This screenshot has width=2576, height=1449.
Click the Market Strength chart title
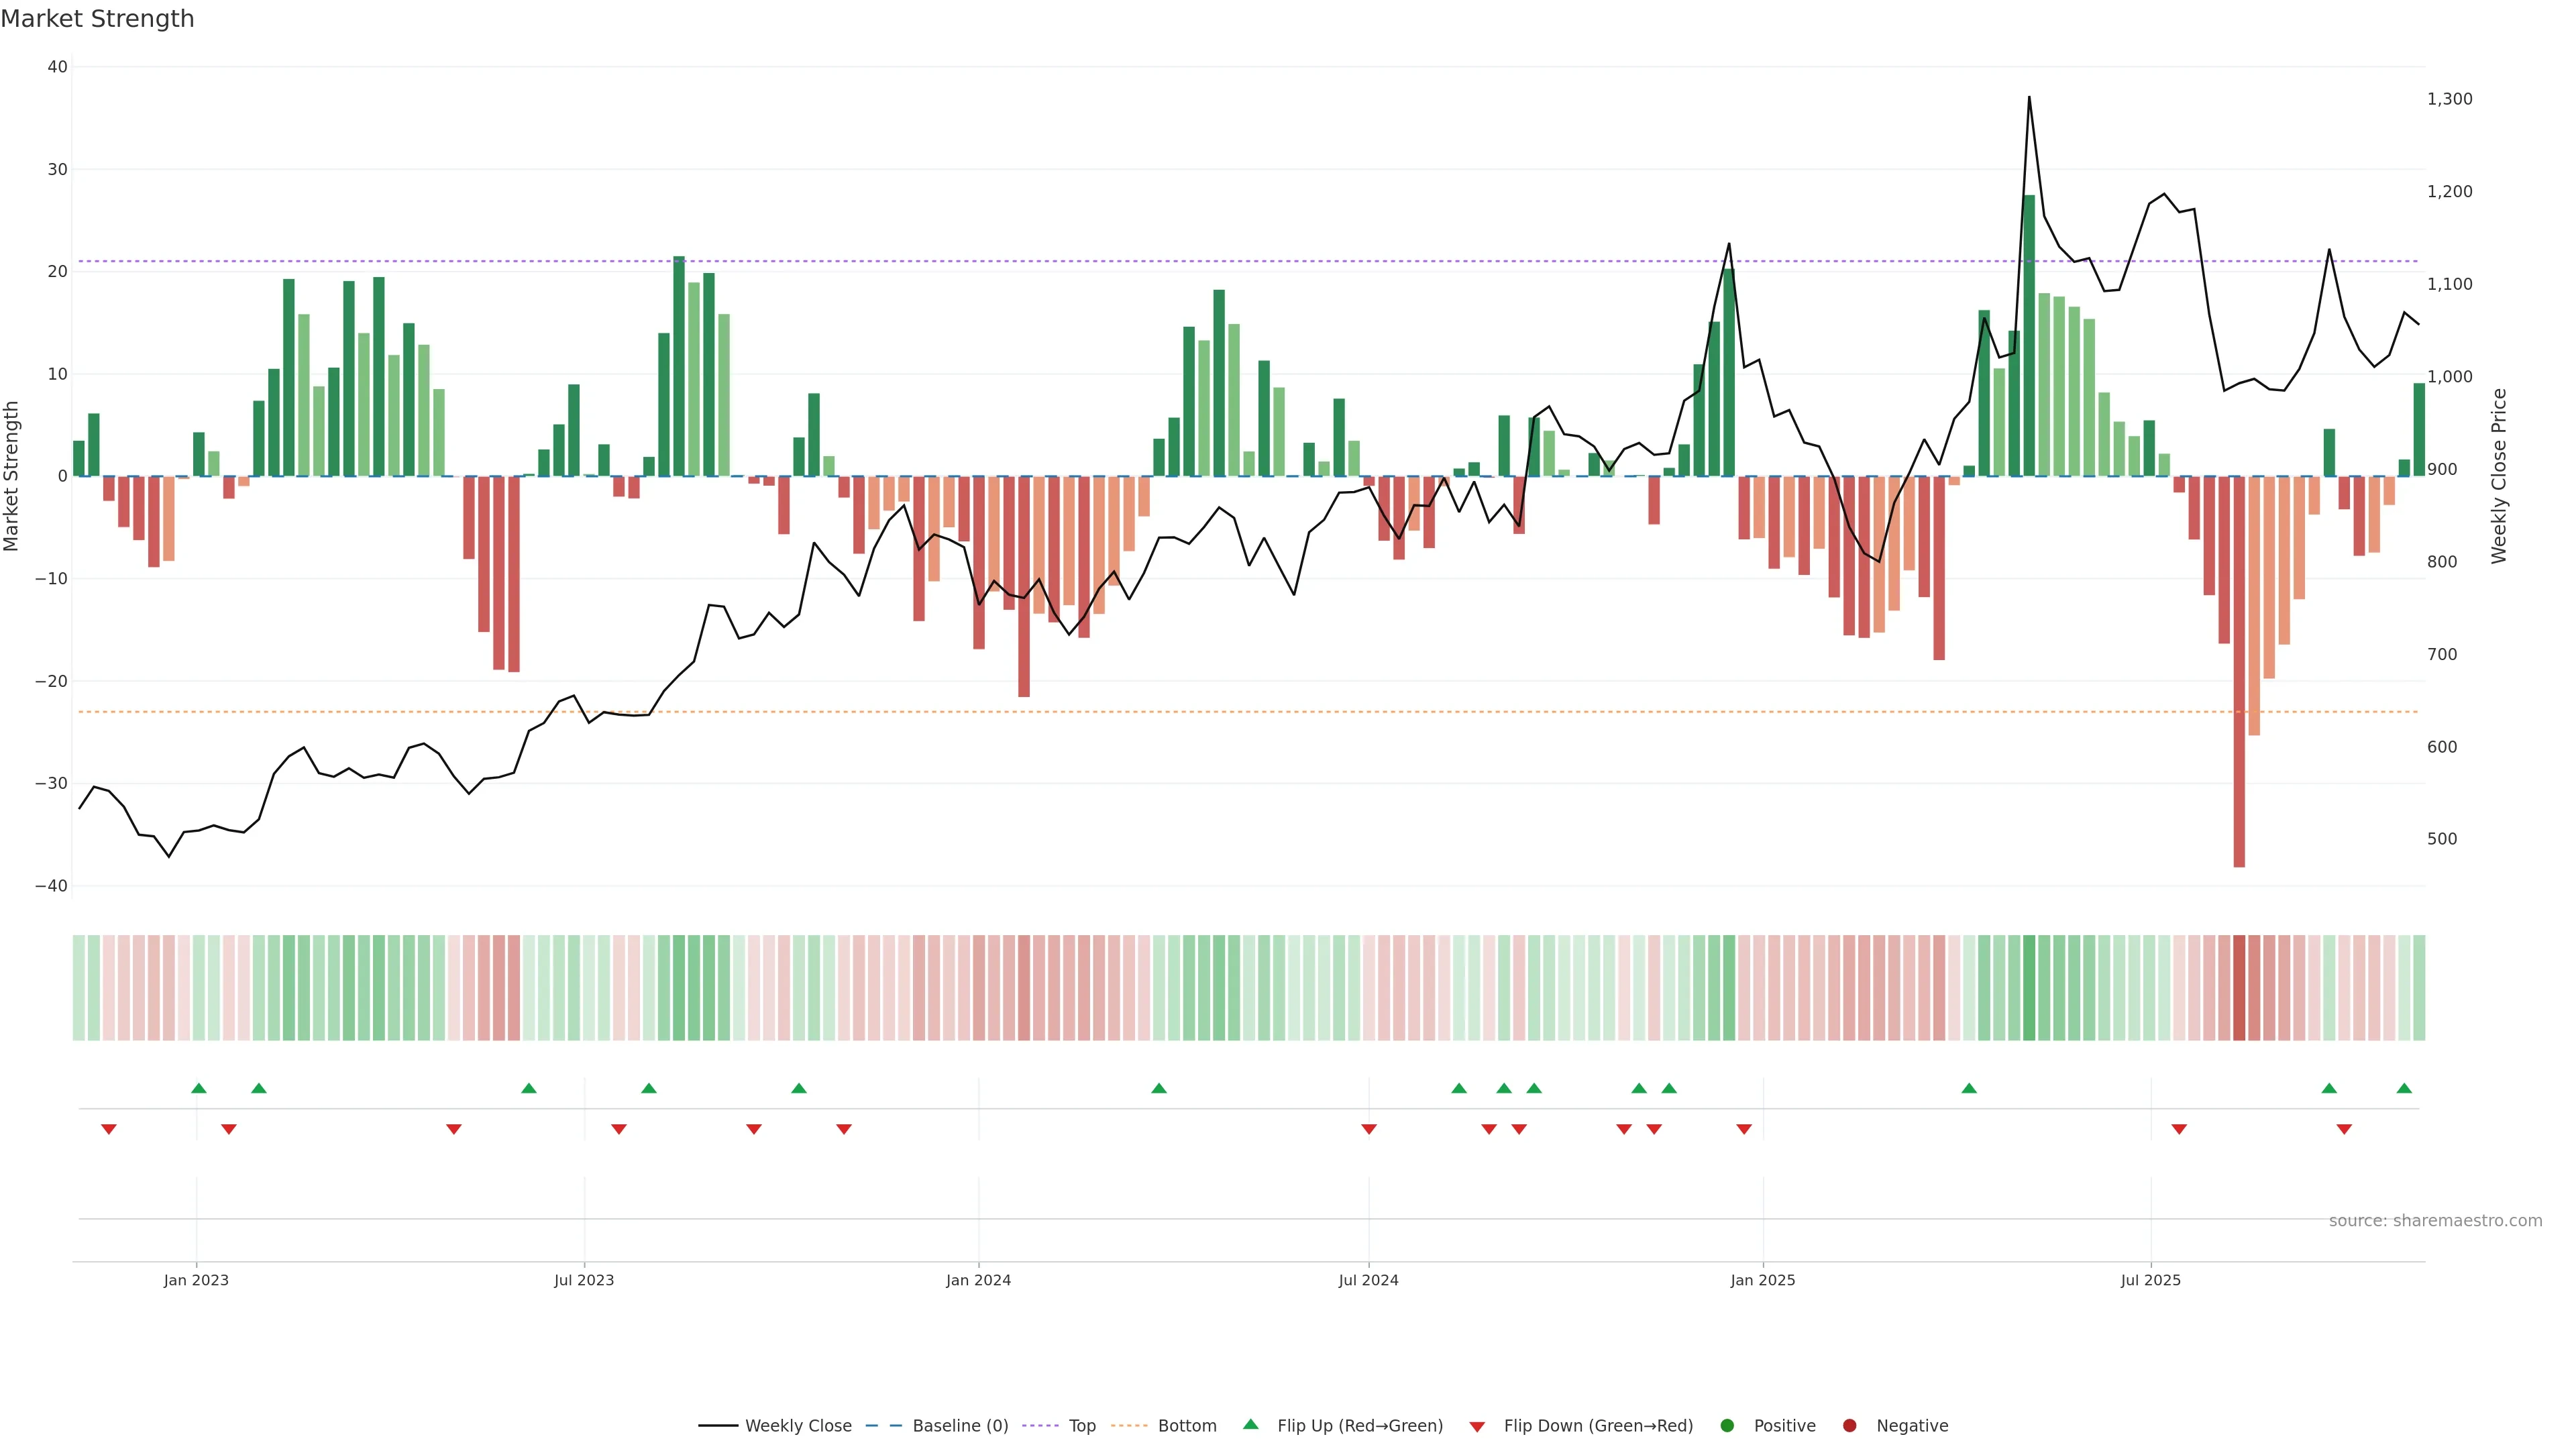98,19
